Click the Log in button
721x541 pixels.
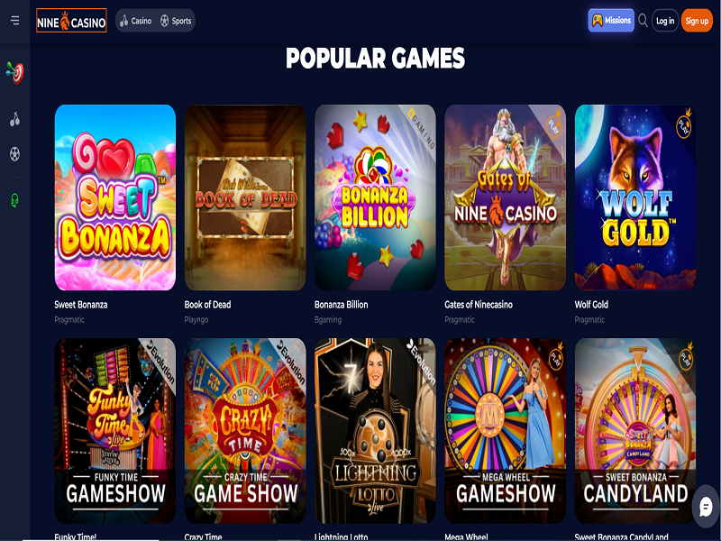665,21
